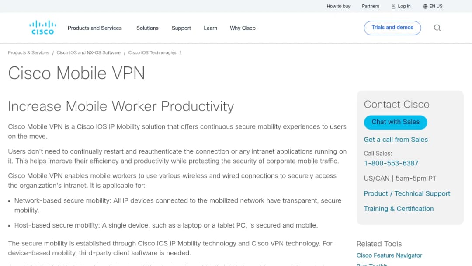This screenshot has height=266, width=472.
Task: Open Products and Services menu
Action: (x=94, y=28)
